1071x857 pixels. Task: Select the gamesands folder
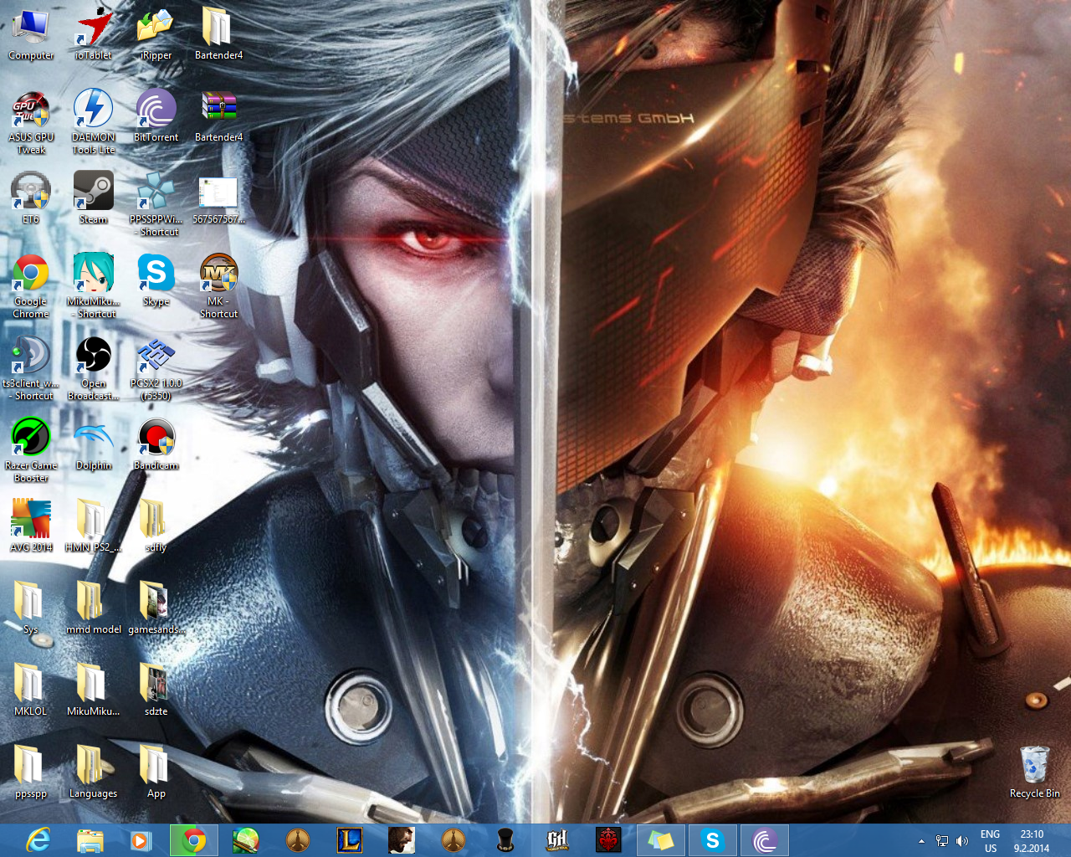click(x=156, y=608)
